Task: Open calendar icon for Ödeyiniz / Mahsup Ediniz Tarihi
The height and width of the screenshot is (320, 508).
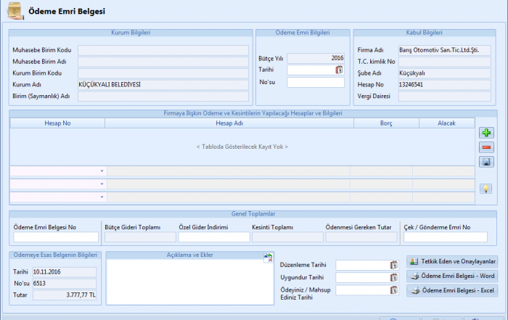Action: pyautogui.click(x=394, y=290)
